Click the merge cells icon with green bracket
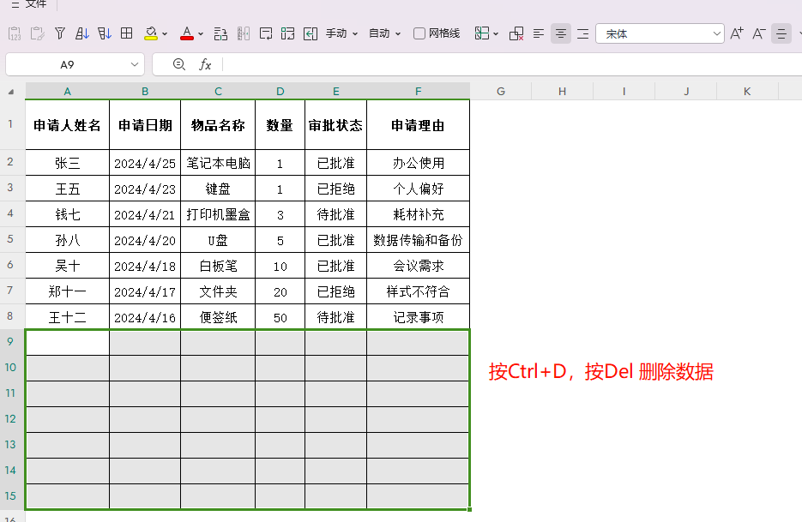Viewport: 802px width, 522px height. (x=288, y=33)
